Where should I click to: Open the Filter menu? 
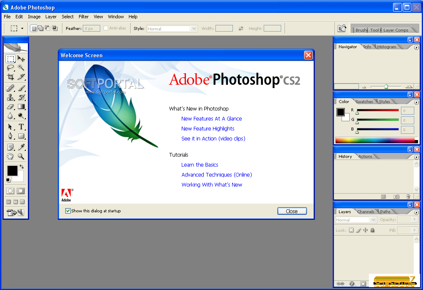click(x=84, y=17)
